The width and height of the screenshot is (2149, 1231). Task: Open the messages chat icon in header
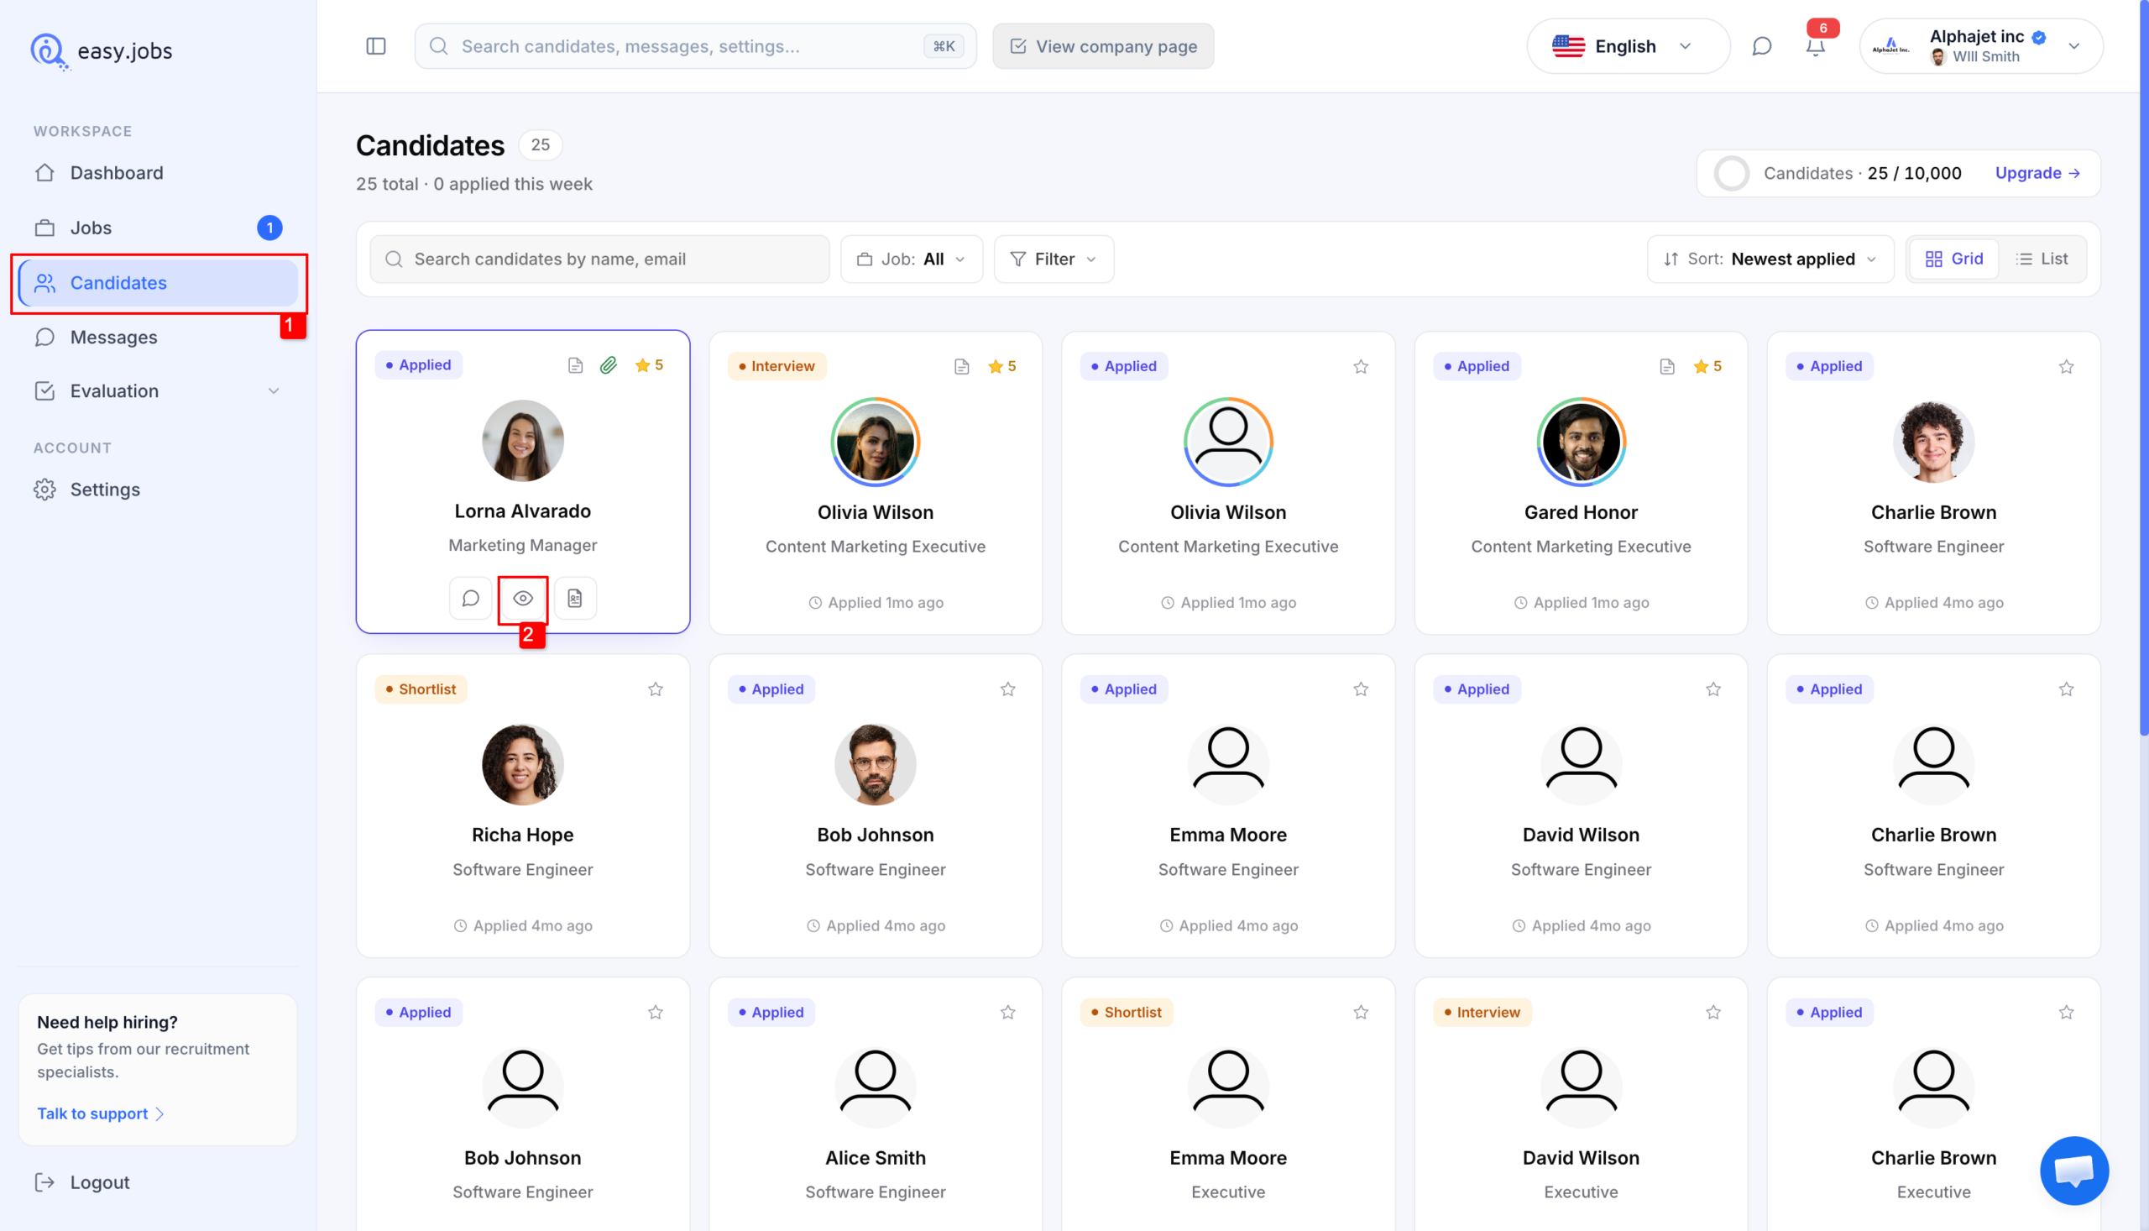pyautogui.click(x=1762, y=46)
